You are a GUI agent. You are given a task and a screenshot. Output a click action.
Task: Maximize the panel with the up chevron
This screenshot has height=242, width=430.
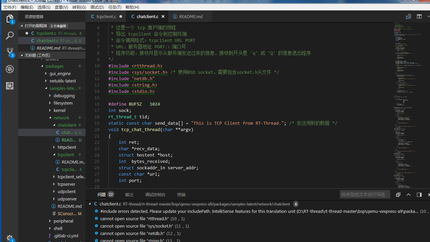(409, 194)
